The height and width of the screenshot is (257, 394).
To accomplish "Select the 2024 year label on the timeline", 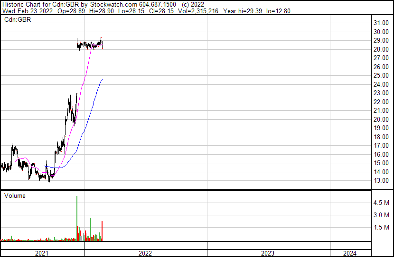I will 350,253.
